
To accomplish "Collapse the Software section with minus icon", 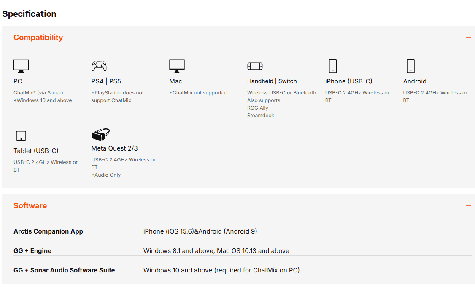I will pos(468,206).
